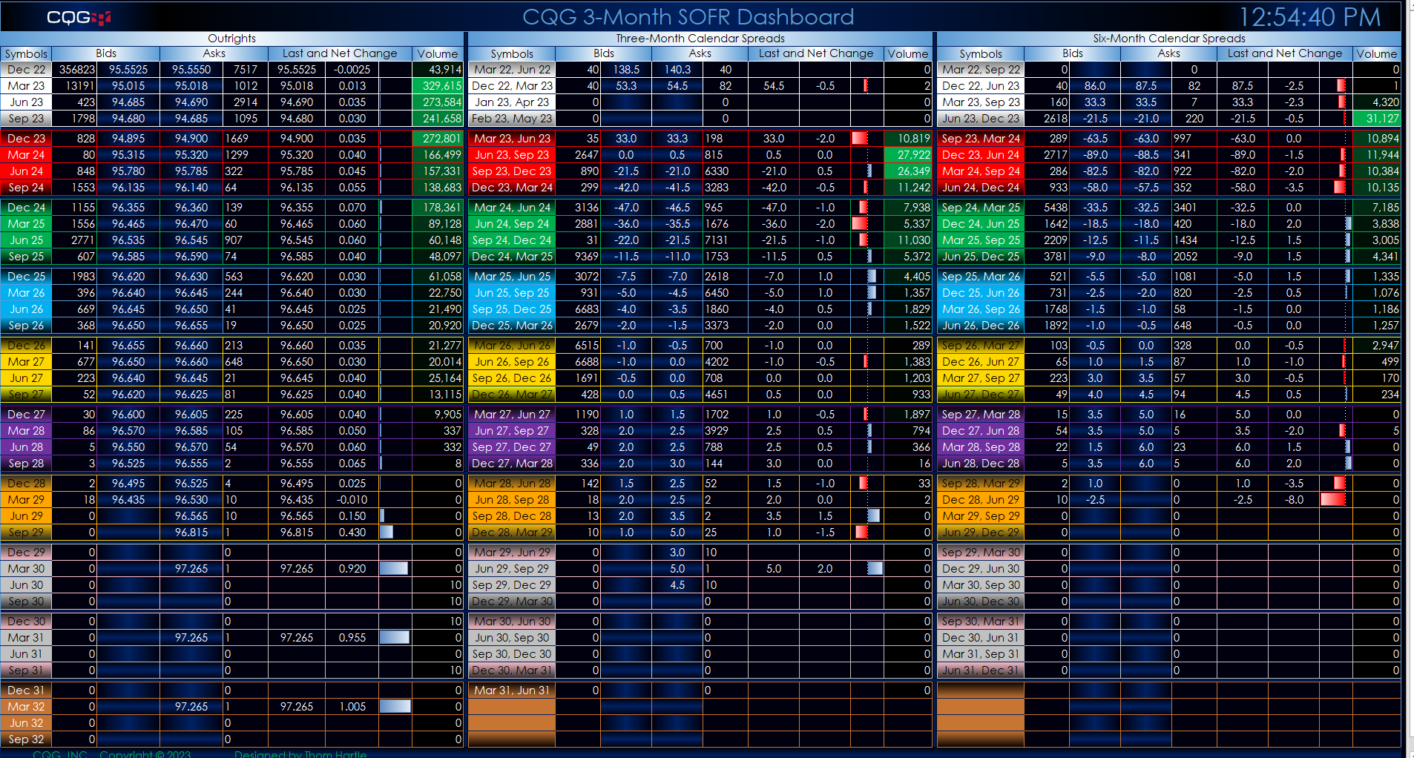Click the red Mar 23, Jun 23 spread
This screenshot has height=758, width=1414.
tap(512, 139)
